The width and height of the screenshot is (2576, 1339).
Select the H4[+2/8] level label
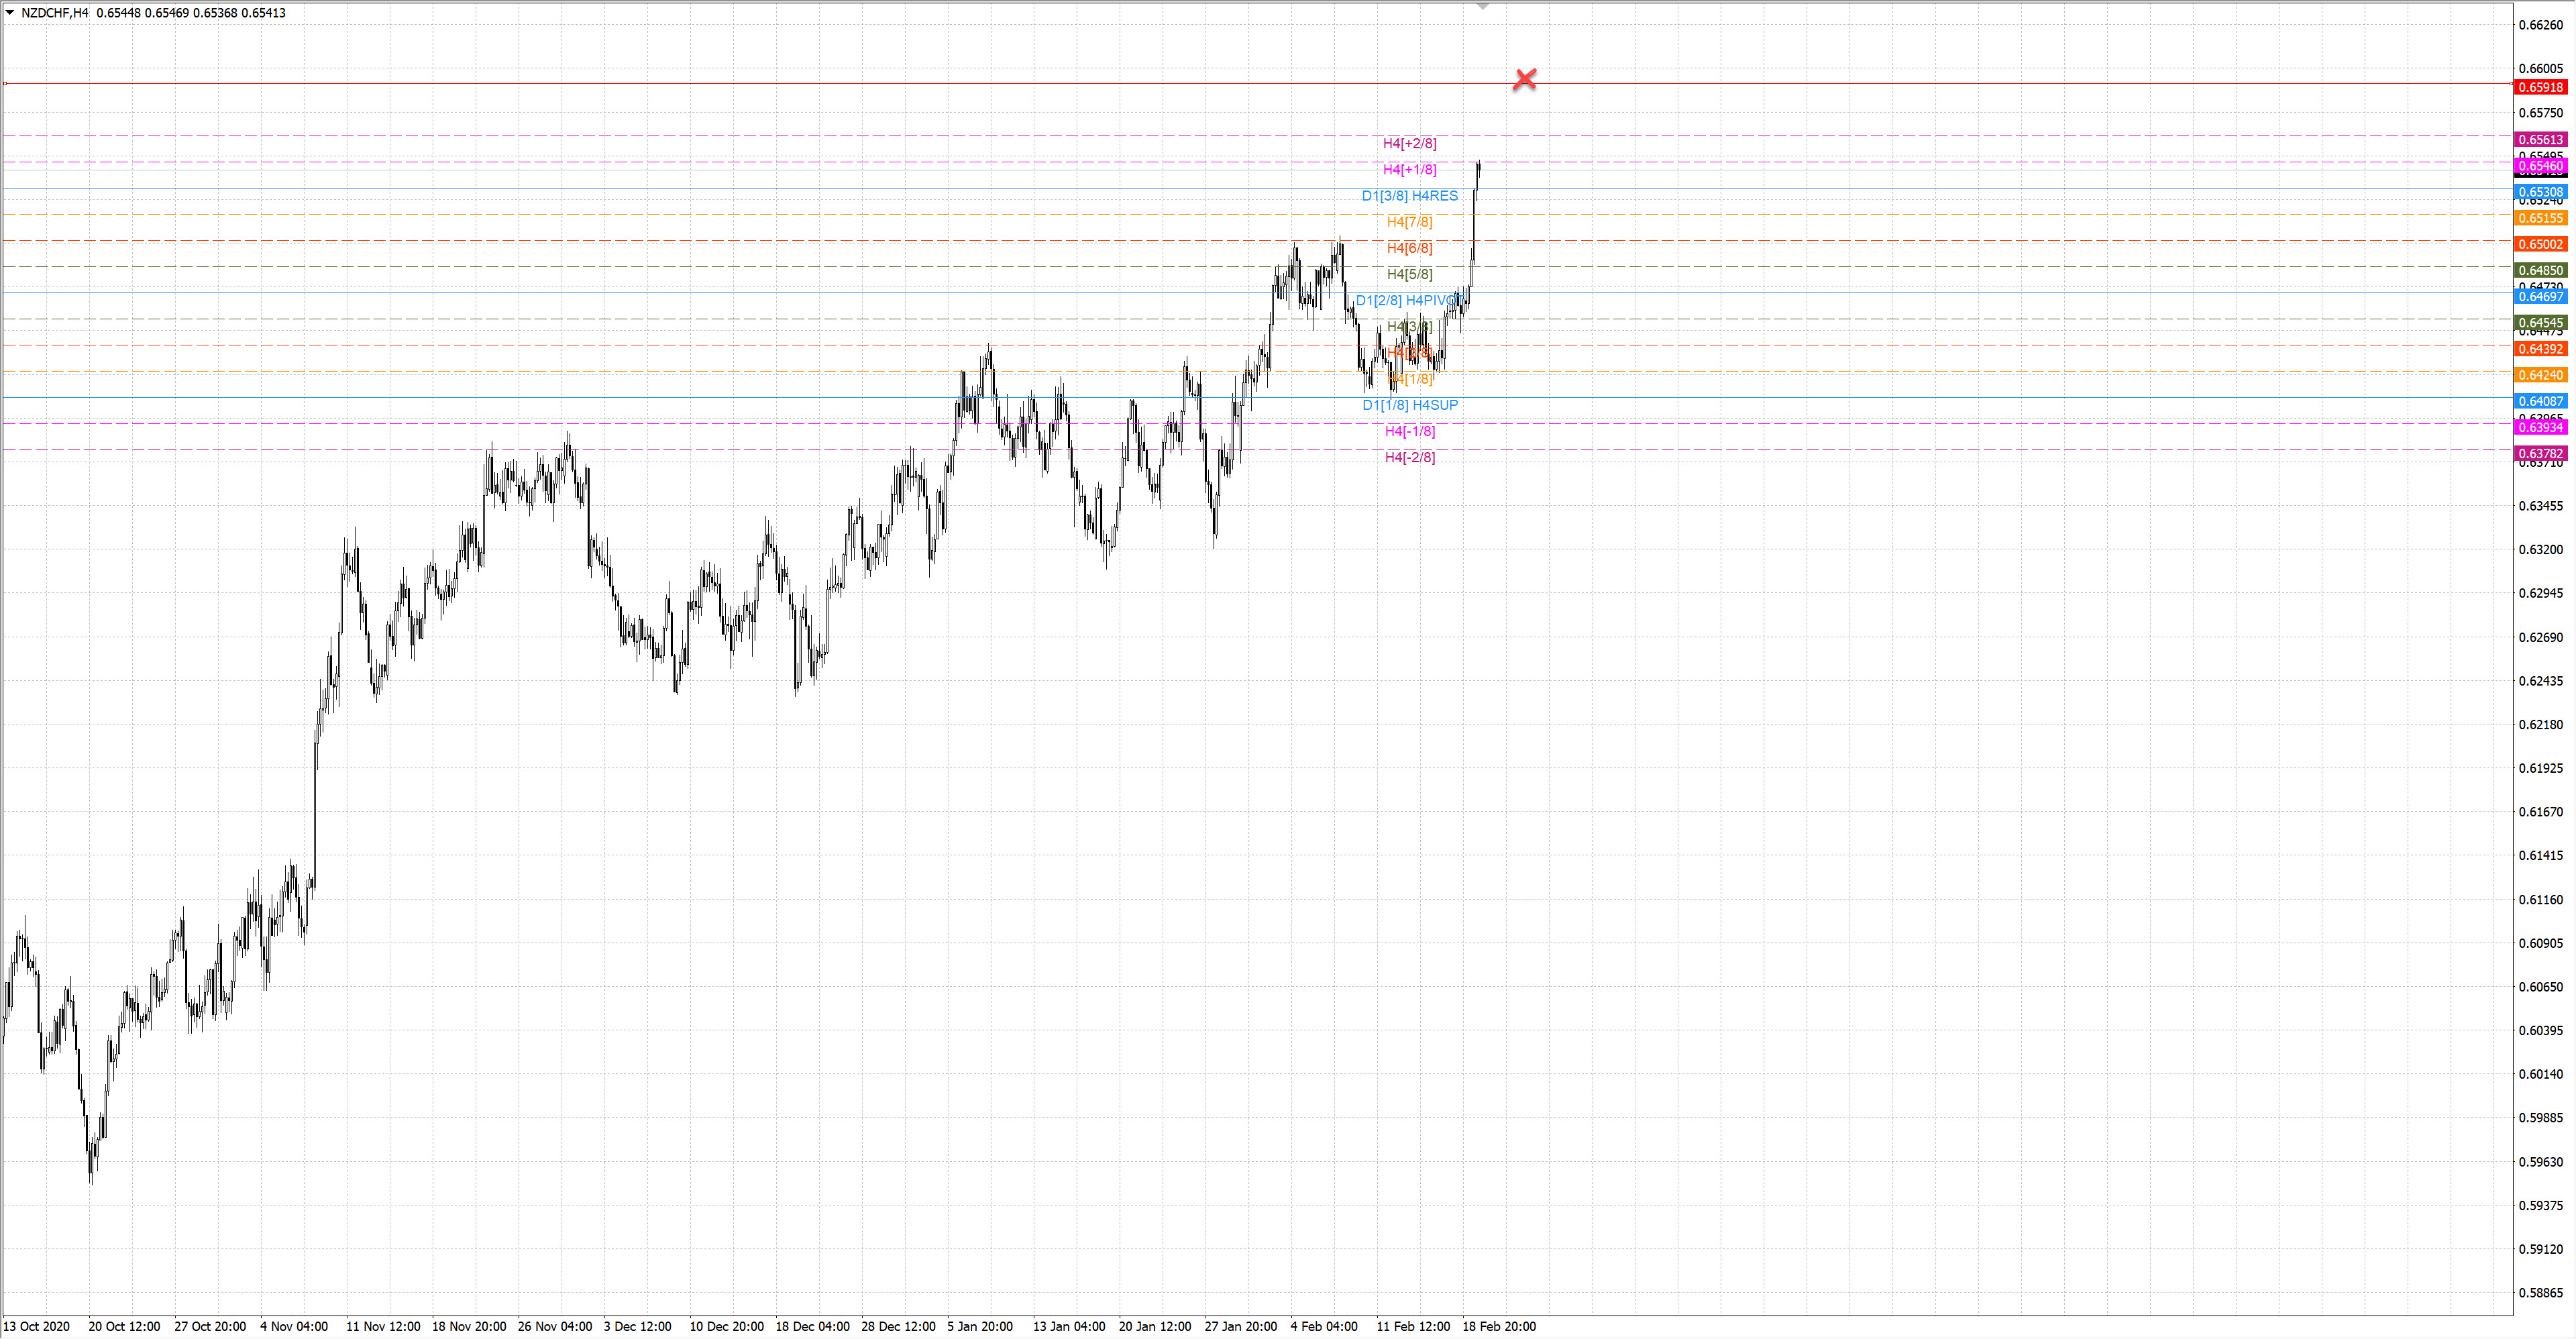tap(1409, 144)
